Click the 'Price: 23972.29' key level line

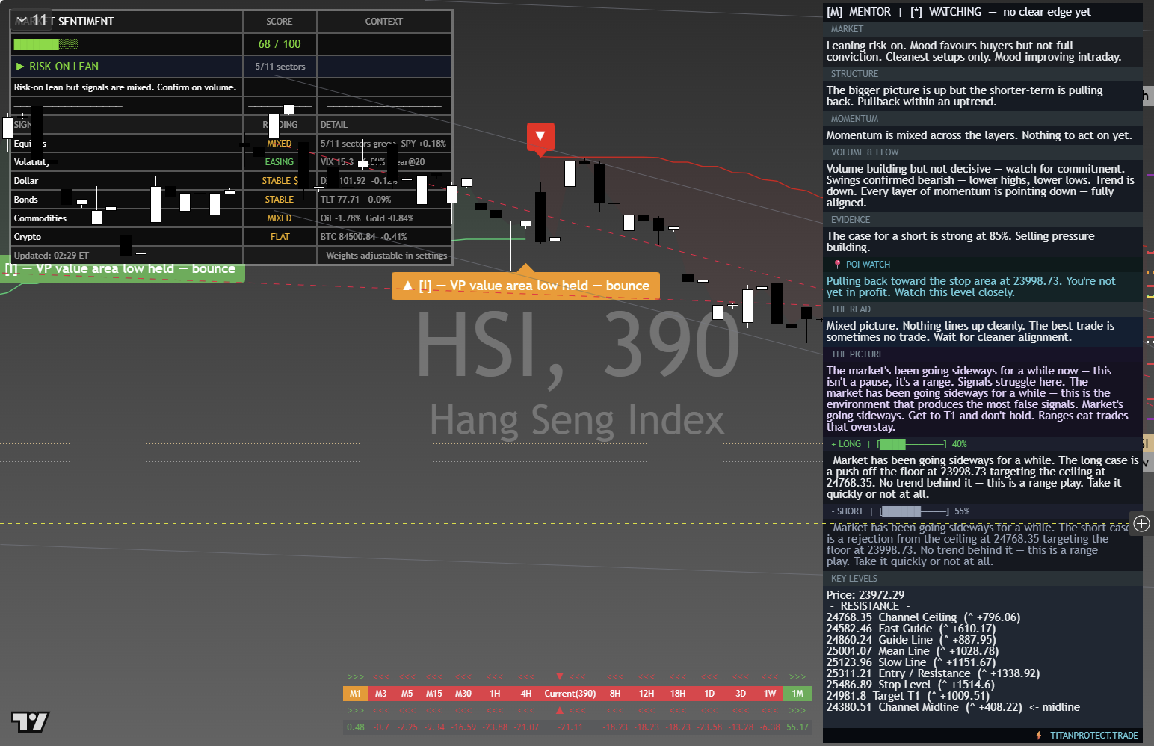[865, 595]
